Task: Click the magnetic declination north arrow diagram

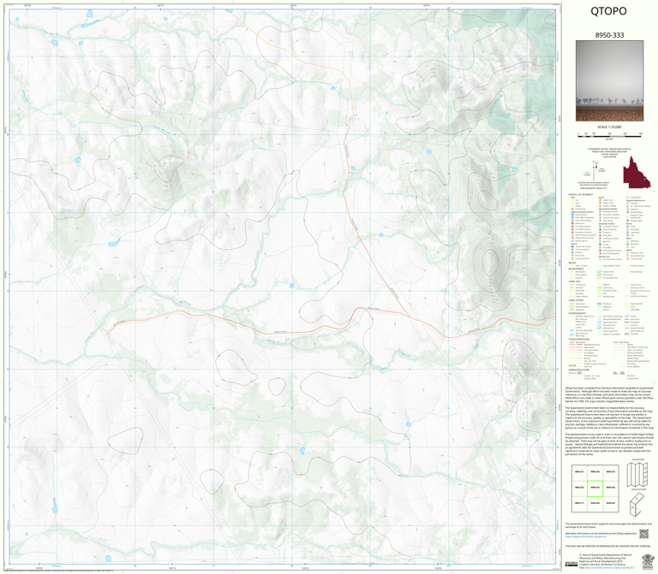Action: click(596, 170)
